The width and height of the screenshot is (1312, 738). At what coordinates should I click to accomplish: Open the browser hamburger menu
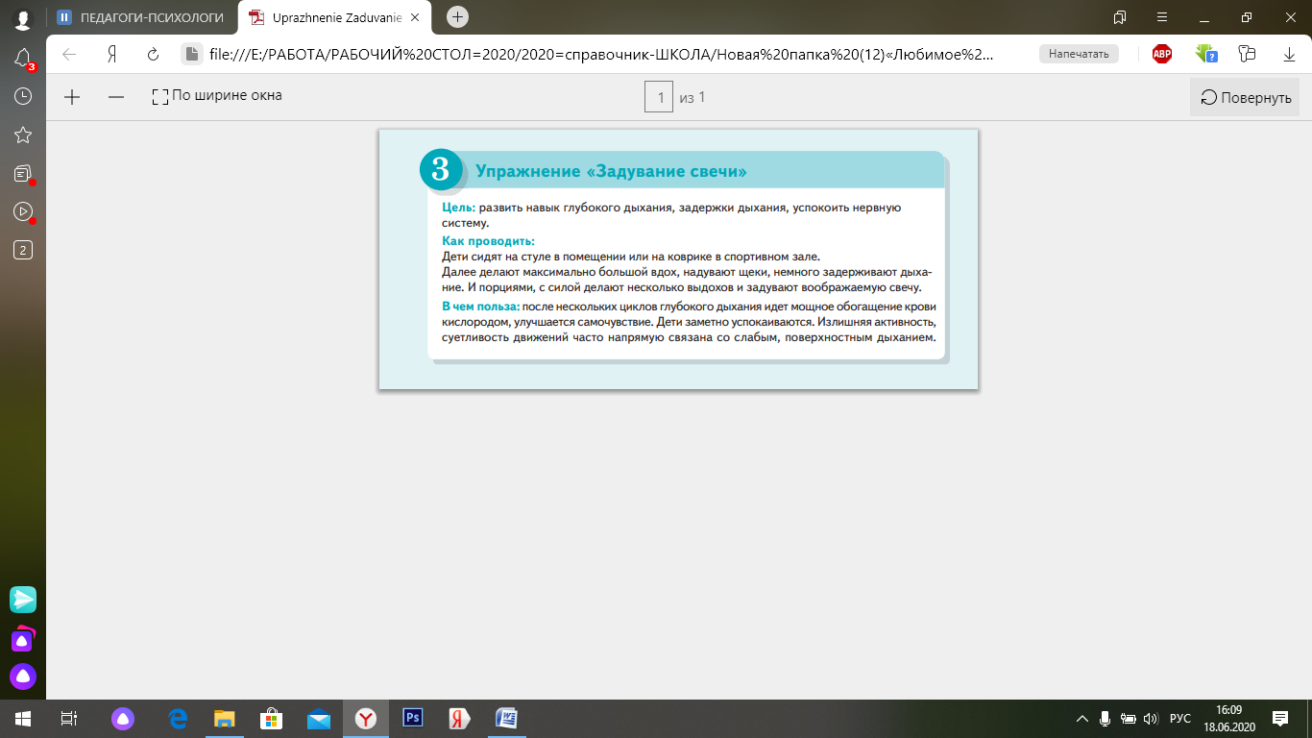coord(1162,17)
